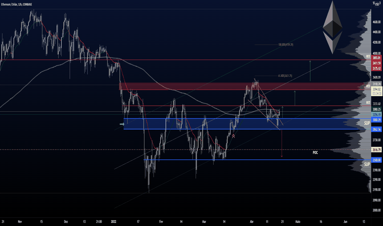Click the SUP label below 2500.00

coord(367,164)
